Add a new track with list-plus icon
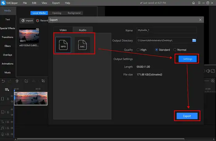The image size is (216, 141). pyautogui.click(x=7, y=90)
